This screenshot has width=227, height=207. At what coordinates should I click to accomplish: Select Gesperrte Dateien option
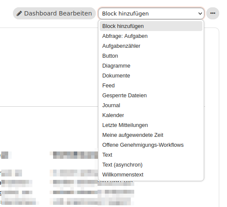coord(151,96)
